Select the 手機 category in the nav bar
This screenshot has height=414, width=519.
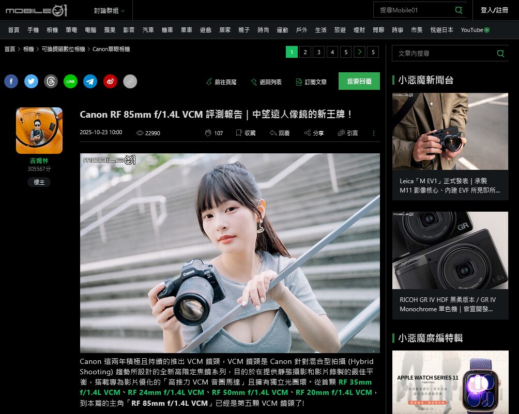tap(33, 30)
